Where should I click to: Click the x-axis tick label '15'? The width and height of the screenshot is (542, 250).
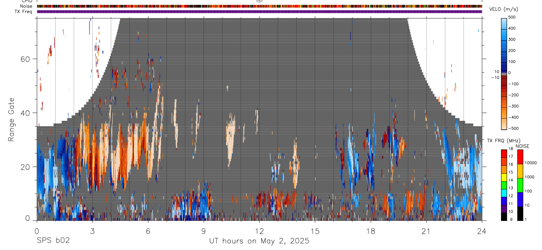tap(315, 231)
